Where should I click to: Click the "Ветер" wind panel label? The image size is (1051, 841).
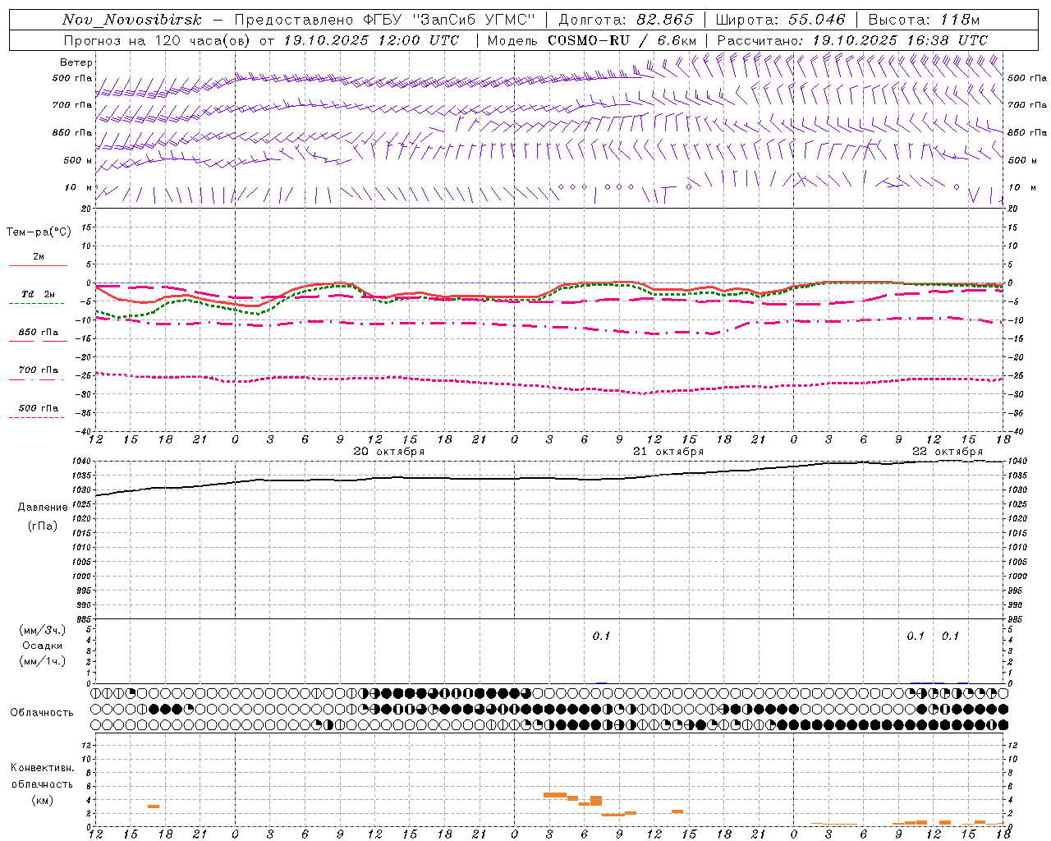click(76, 62)
